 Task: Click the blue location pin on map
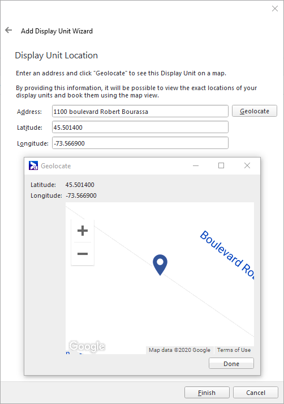[160, 265]
